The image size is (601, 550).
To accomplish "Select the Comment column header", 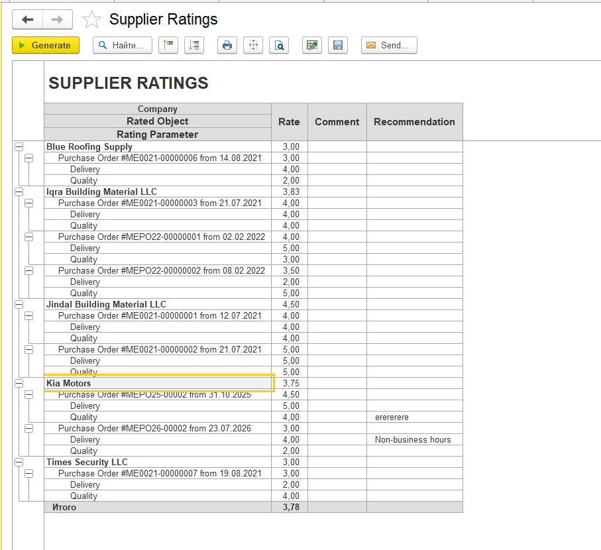I will (x=337, y=122).
